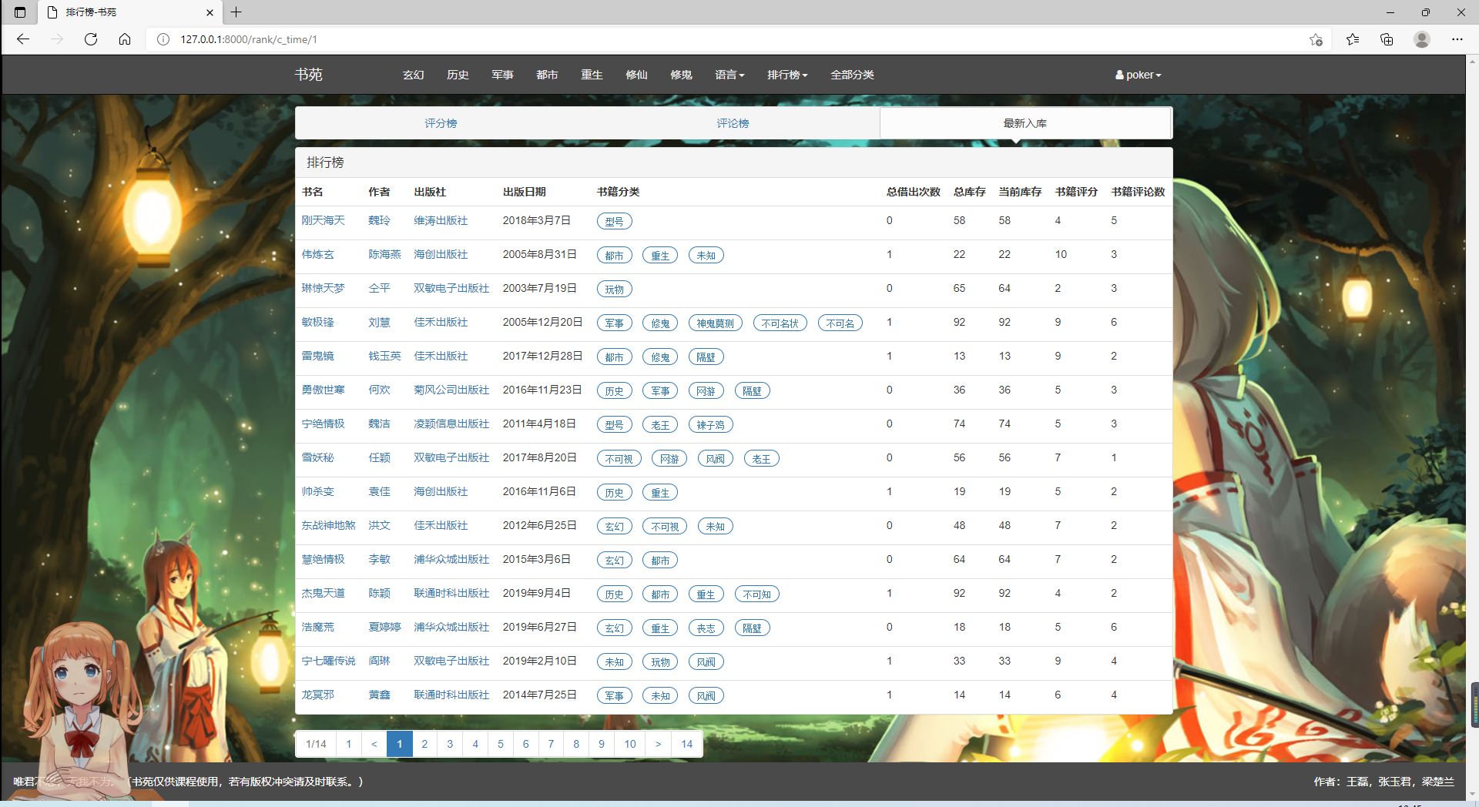Image resolution: width=1479 pixels, height=807 pixels.
Task: Select the 总借出次数 column header
Action: click(913, 192)
